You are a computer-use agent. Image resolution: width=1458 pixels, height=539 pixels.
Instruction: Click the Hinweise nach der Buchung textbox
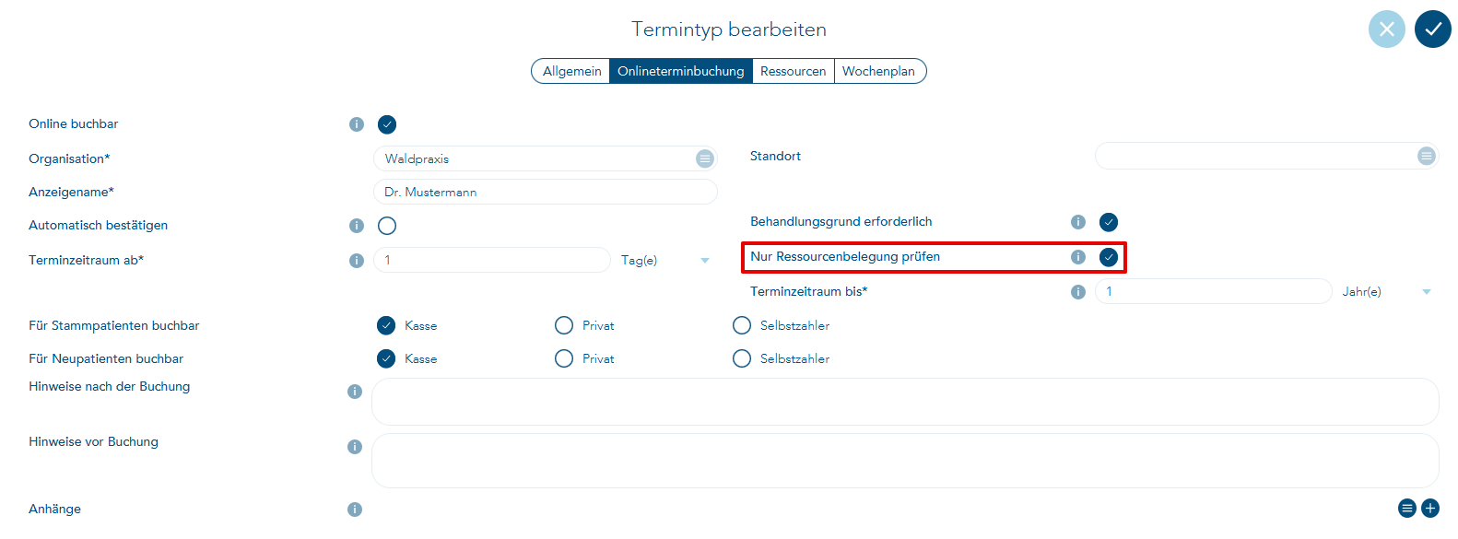pyautogui.click(x=904, y=402)
